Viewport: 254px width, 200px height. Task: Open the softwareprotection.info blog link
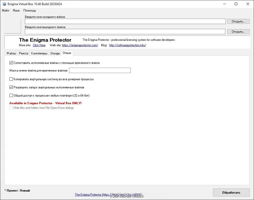(x=127, y=45)
